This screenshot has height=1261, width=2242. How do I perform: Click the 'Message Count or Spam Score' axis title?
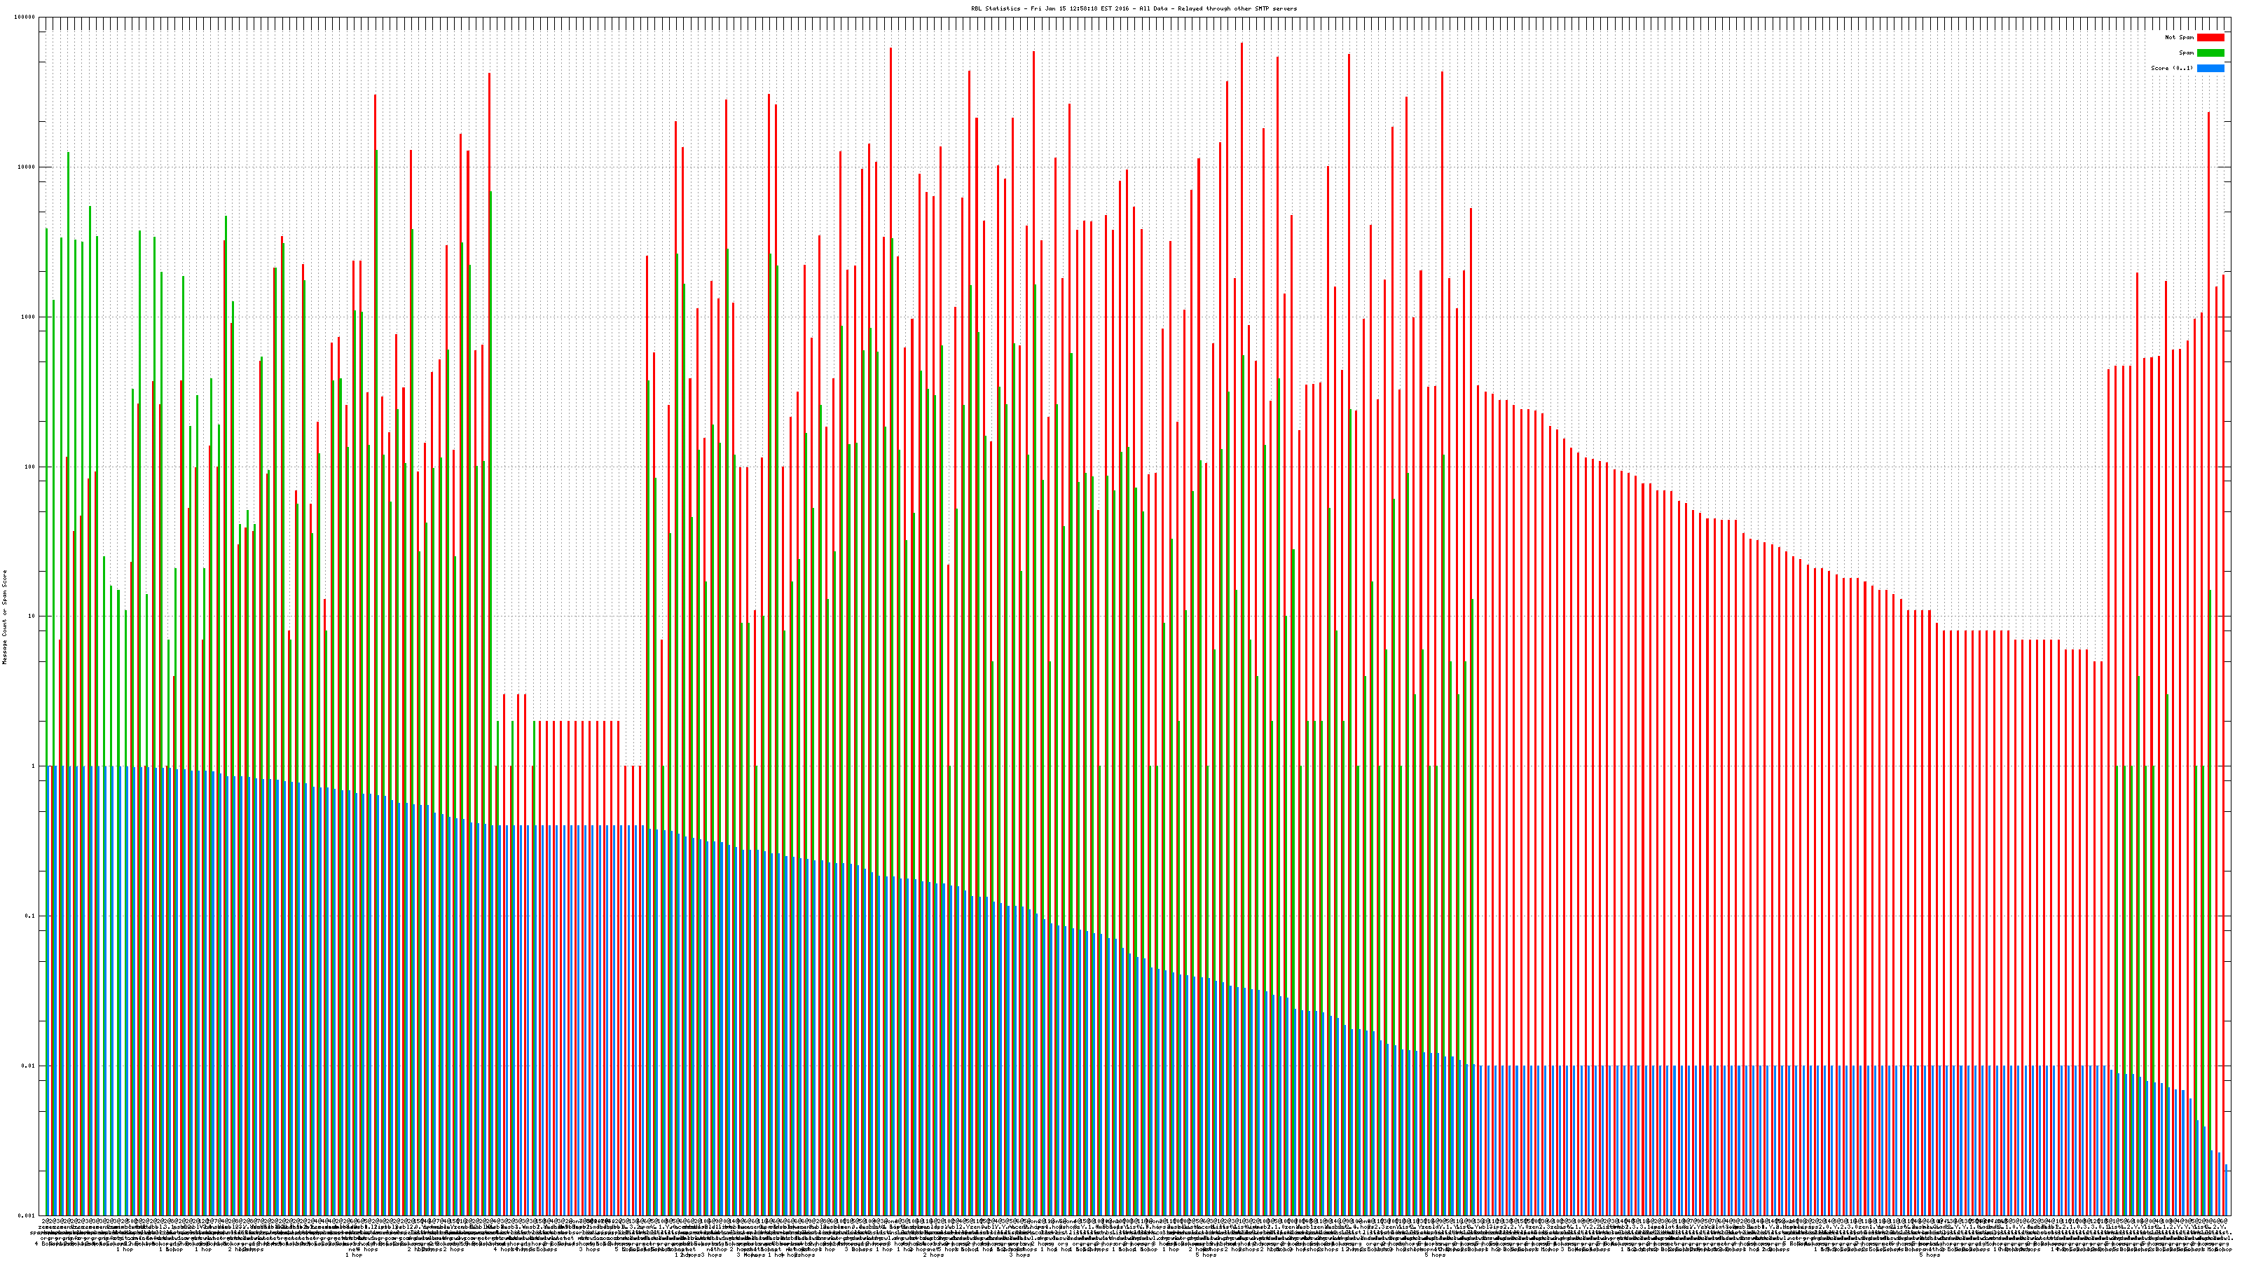pyautogui.click(x=4, y=616)
